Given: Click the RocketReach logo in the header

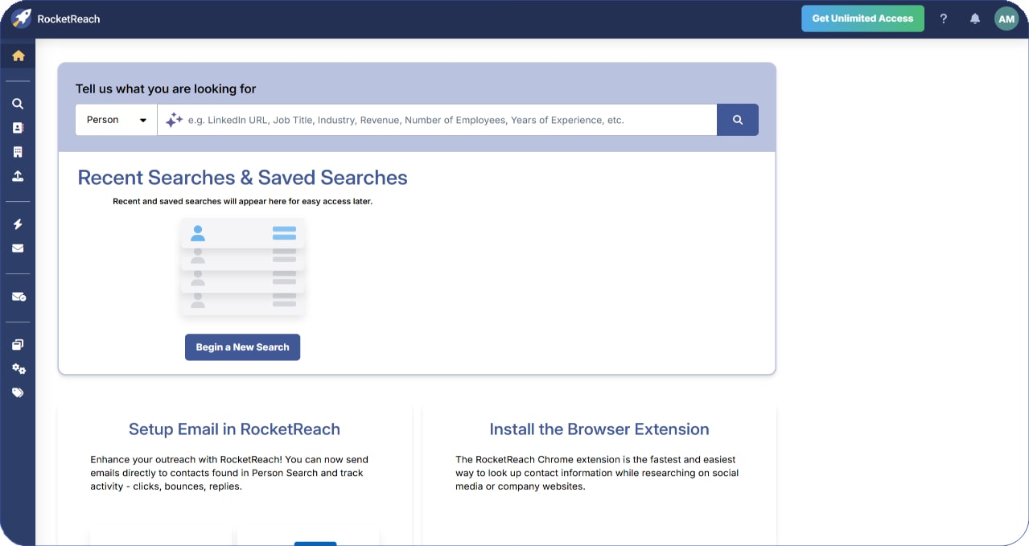Looking at the screenshot, I should [x=56, y=18].
